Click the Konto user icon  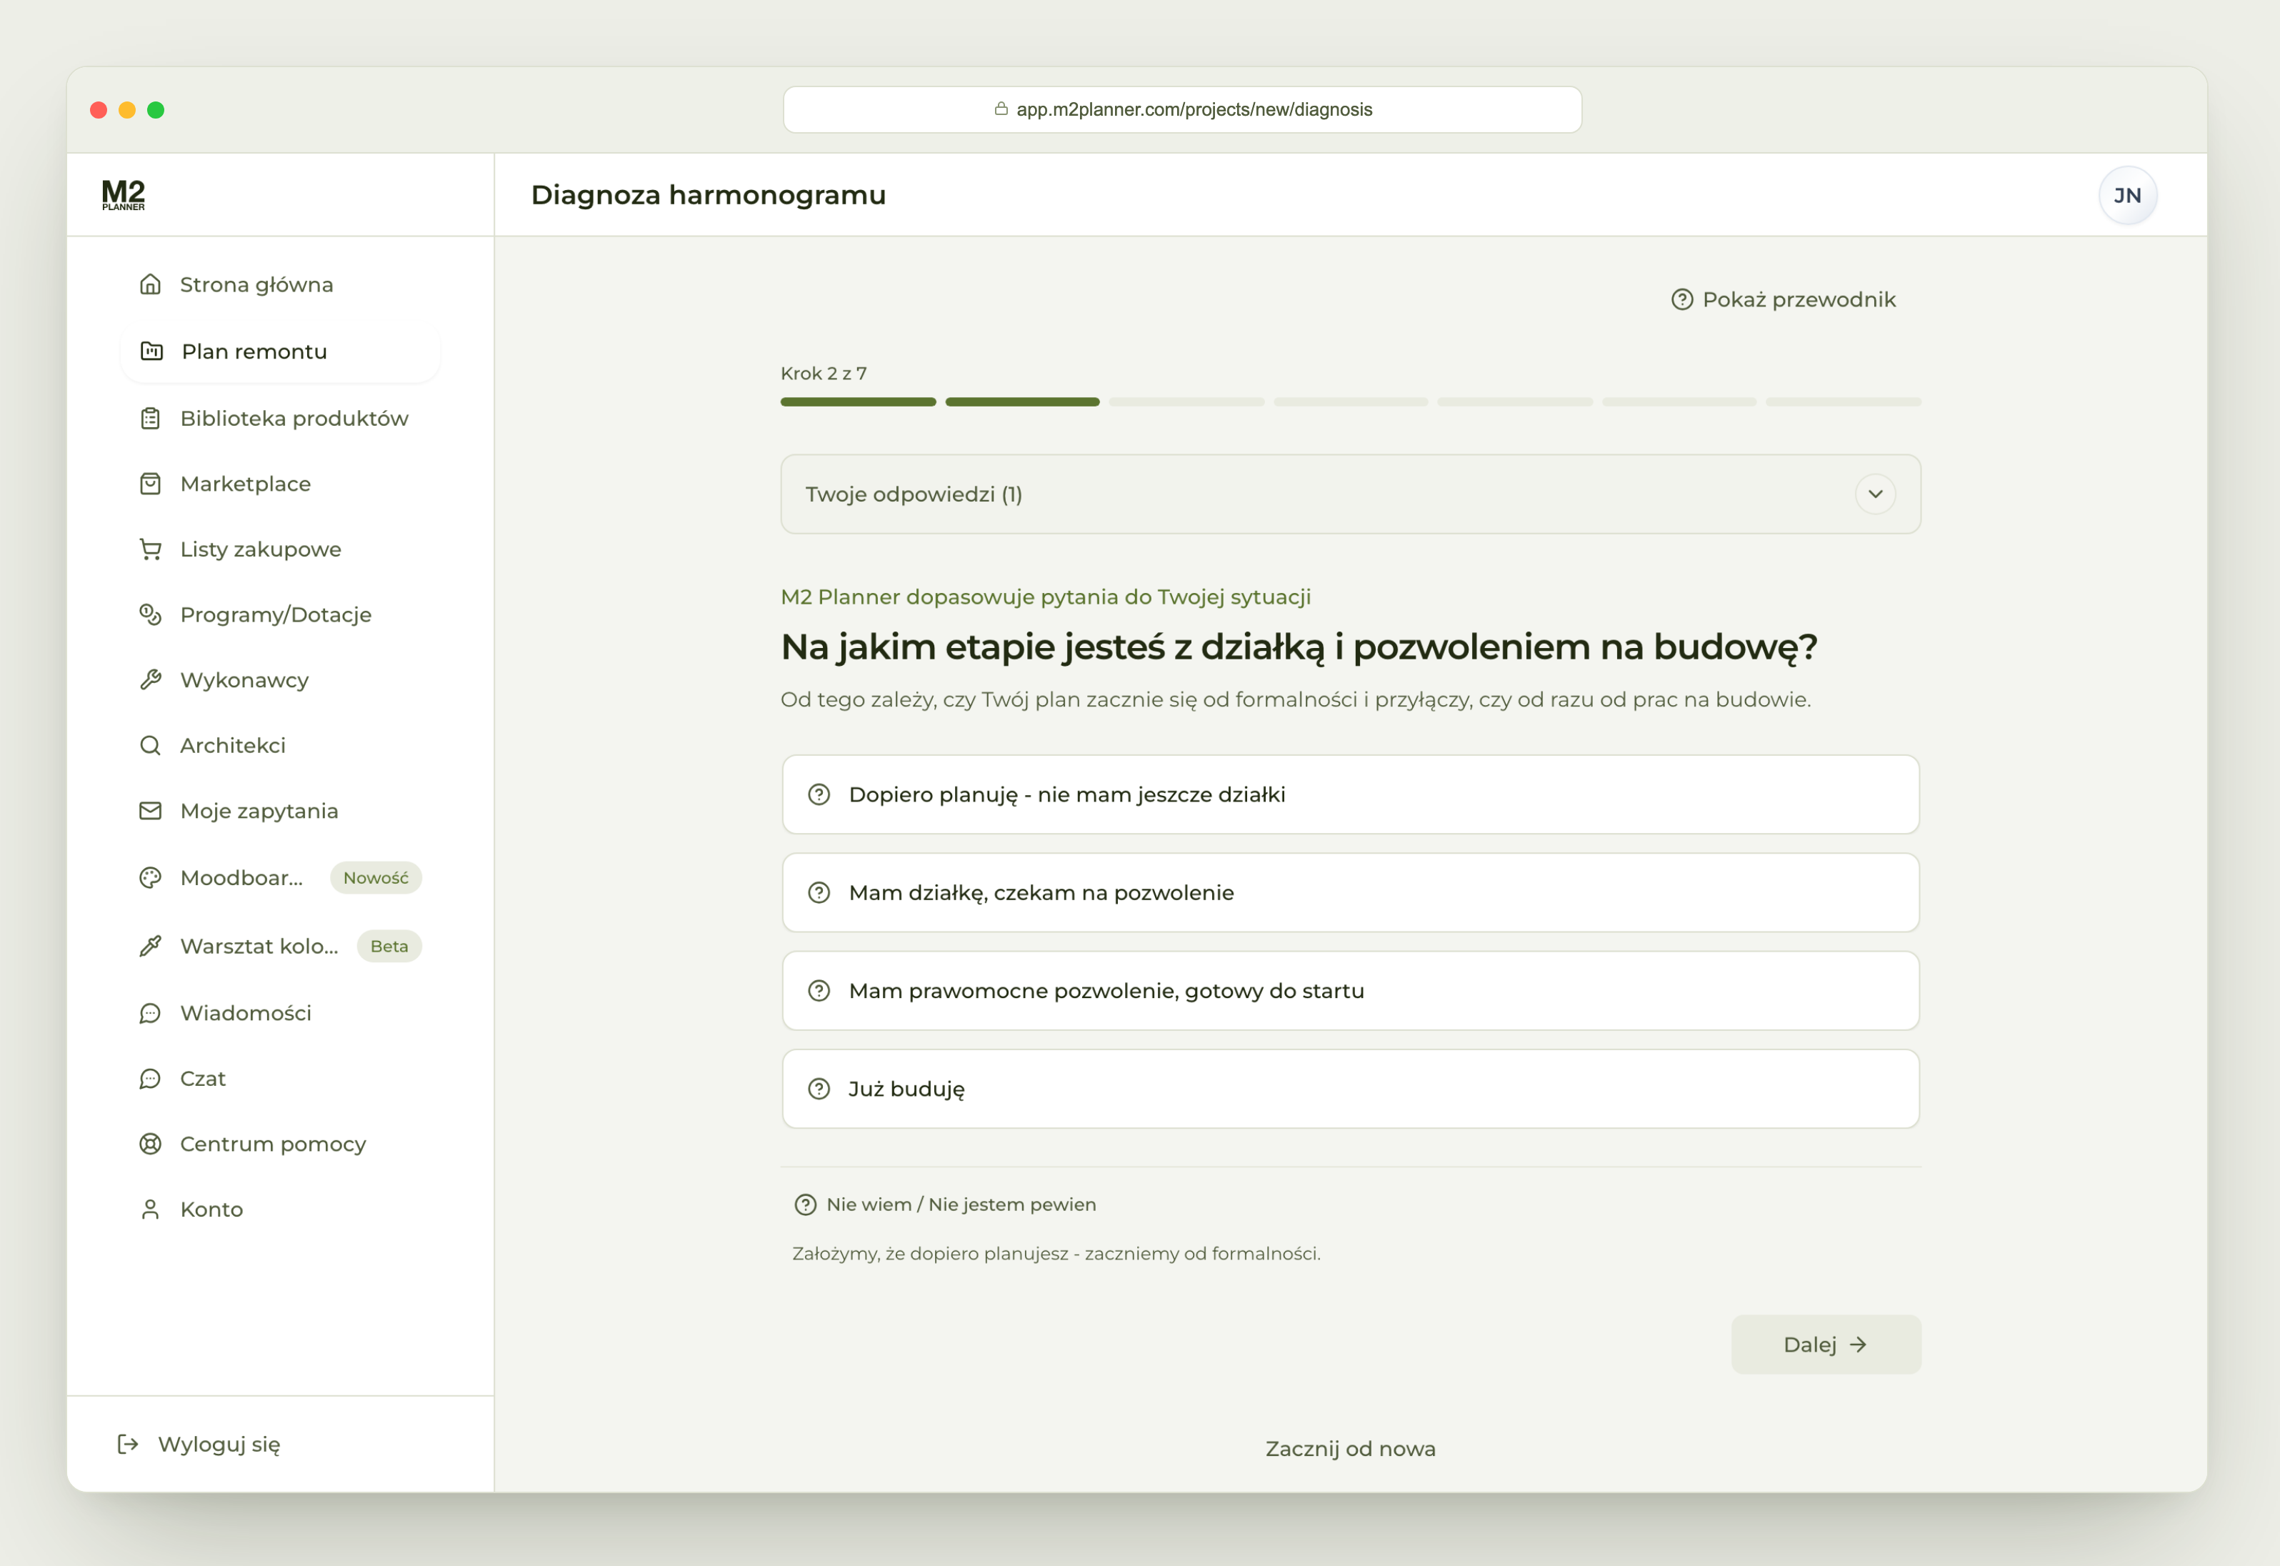(x=150, y=1209)
